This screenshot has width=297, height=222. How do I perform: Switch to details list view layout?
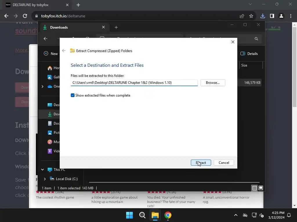pyautogui.click(x=254, y=188)
